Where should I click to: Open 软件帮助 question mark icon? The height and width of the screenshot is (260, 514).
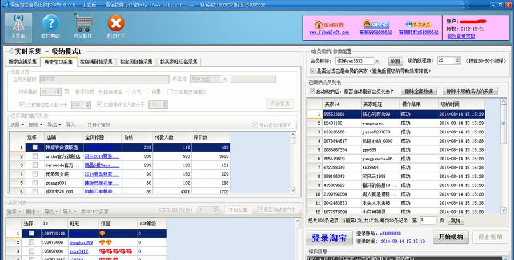(x=50, y=24)
